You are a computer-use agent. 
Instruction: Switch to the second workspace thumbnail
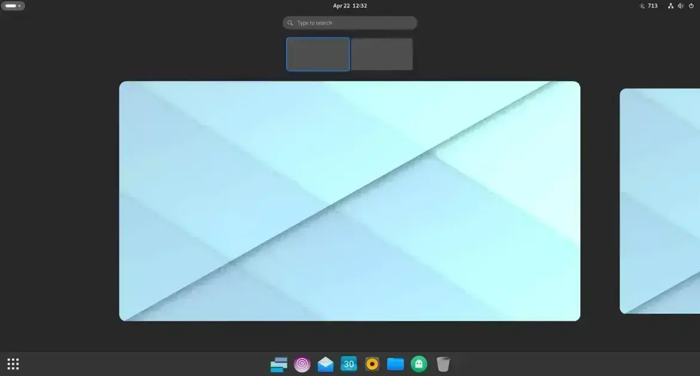point(382,54)
